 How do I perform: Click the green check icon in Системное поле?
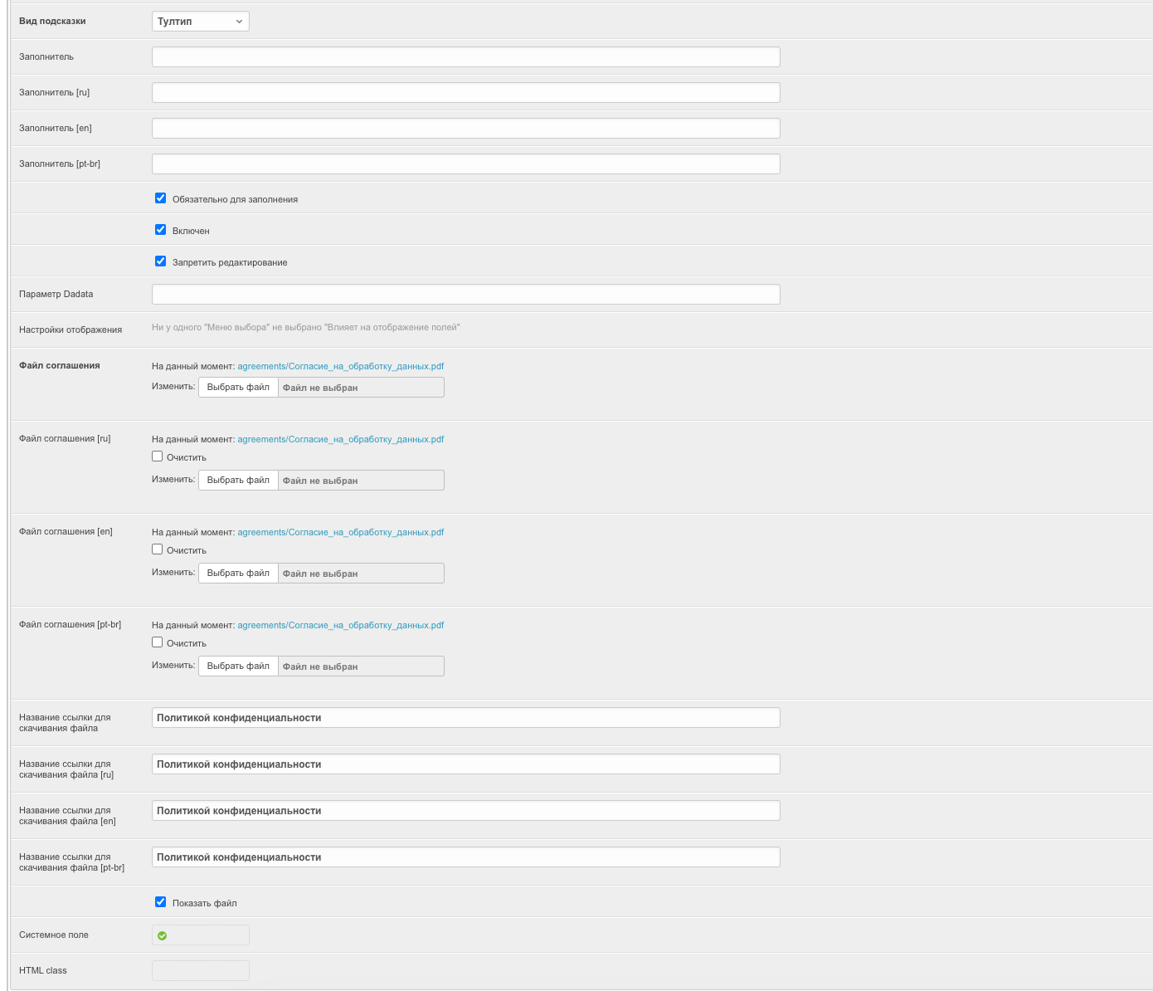tap(163, 935)
